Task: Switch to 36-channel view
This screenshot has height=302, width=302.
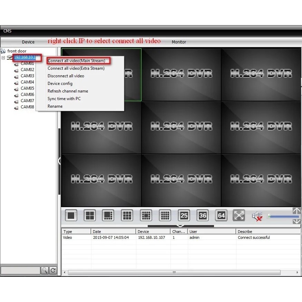Action: coord(203,215)
